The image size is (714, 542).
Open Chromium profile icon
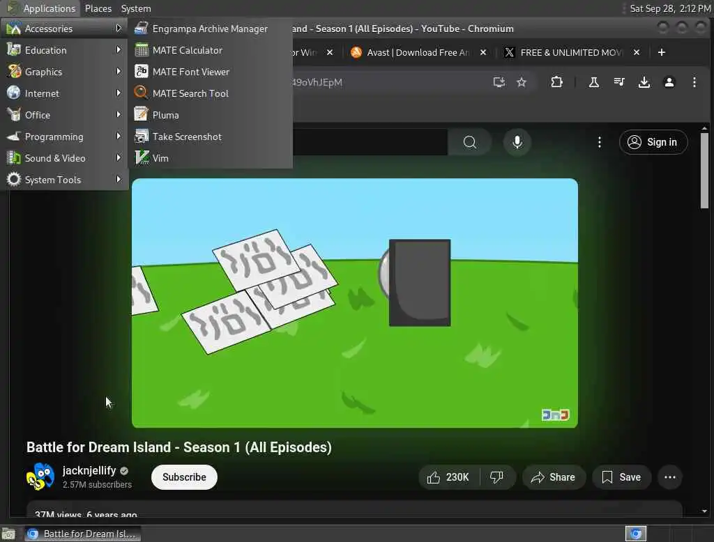click(x=669, y=82)
